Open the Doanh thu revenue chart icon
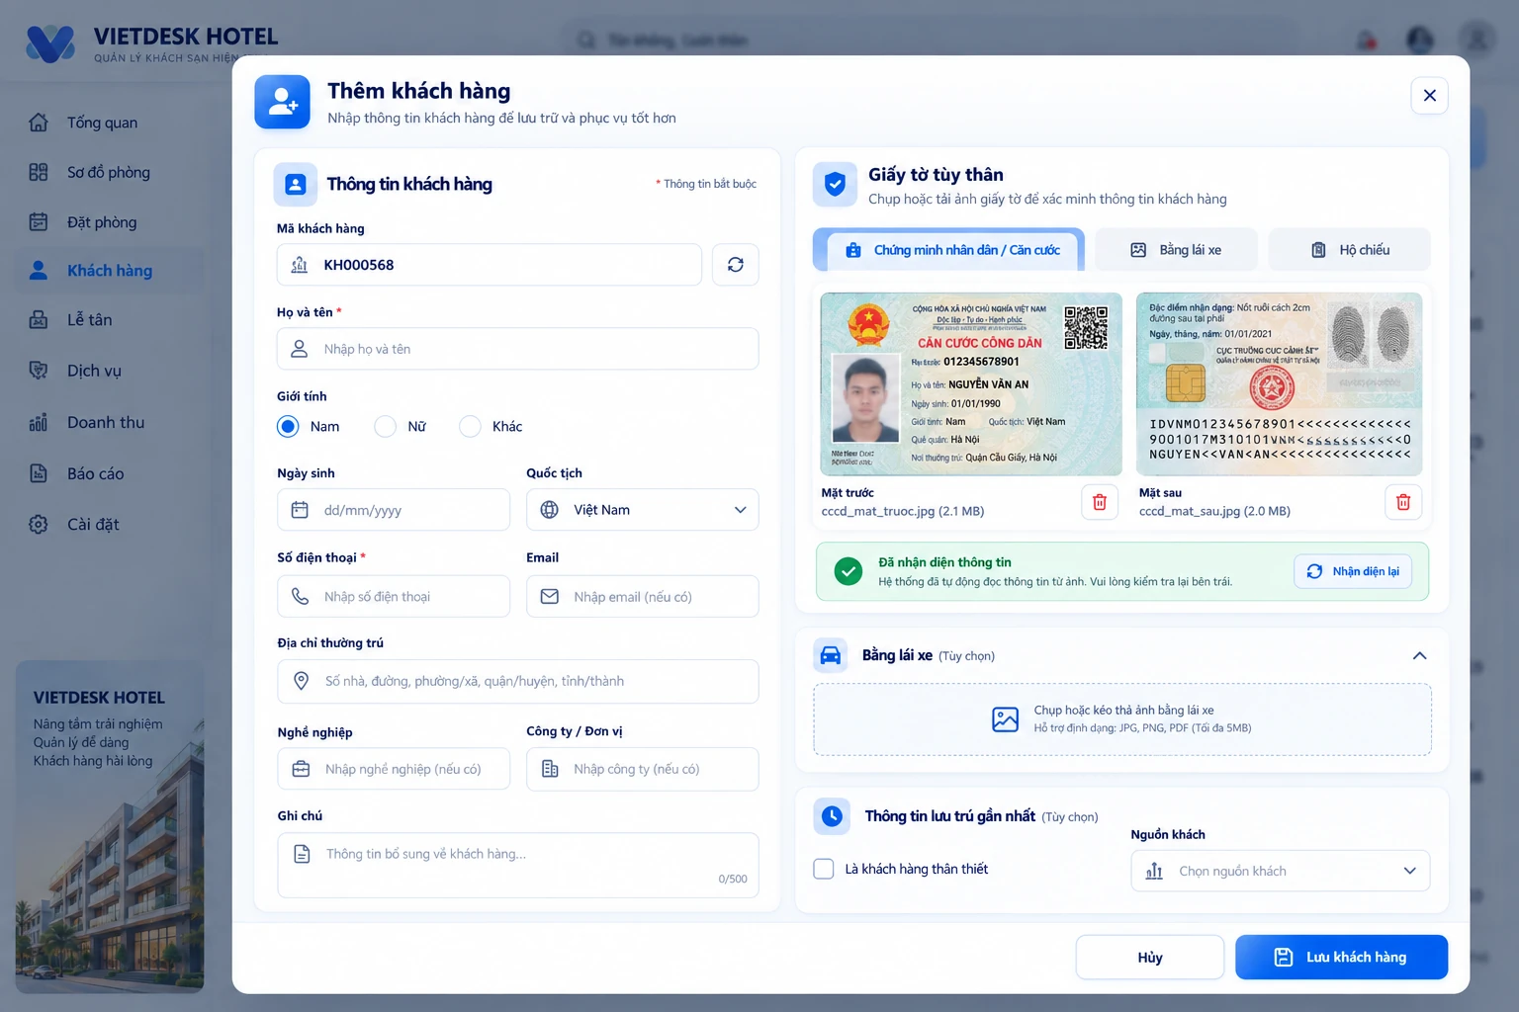Viewport: 1519px width, 1012px height. (x=39, y=422)
